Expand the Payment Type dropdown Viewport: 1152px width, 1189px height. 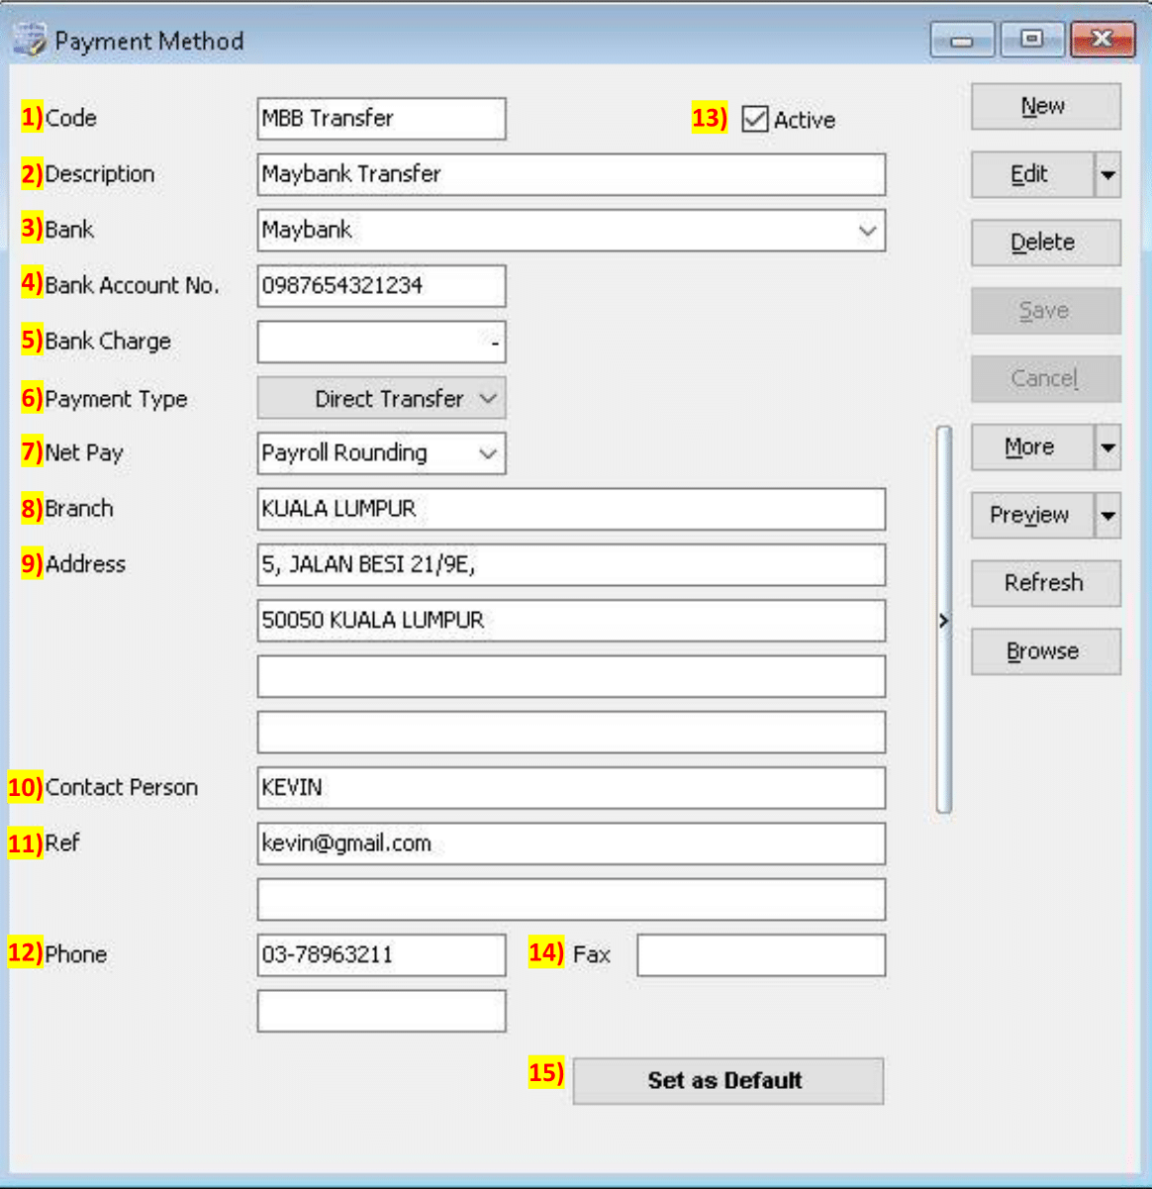487,399
